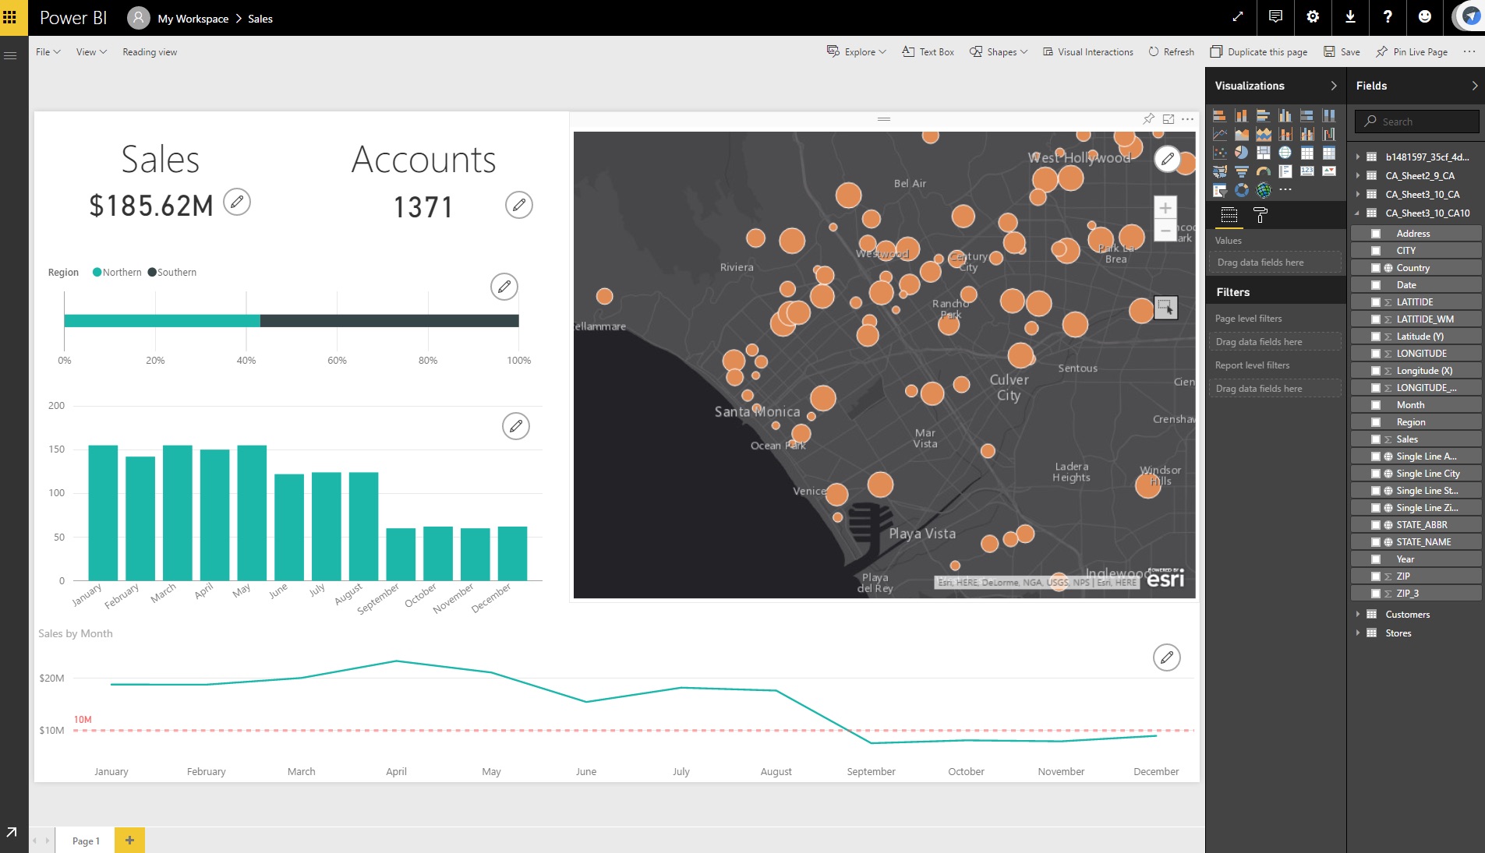1485x853 pixels.
Task: Choose the stacked bar chart visualization
Action: point(1220,115)
